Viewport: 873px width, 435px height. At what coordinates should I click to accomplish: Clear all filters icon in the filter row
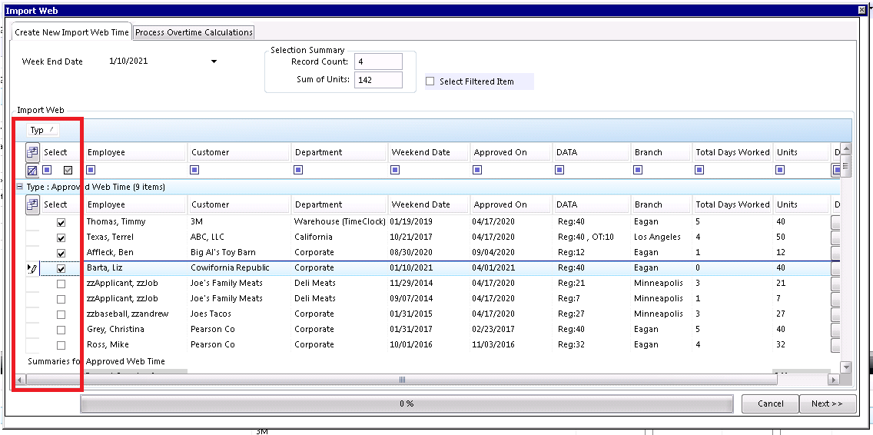(32, 170)
